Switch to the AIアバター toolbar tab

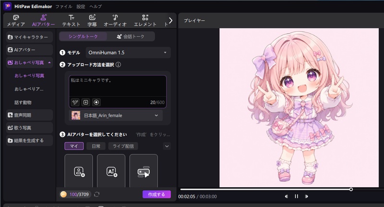click(43, 21)
